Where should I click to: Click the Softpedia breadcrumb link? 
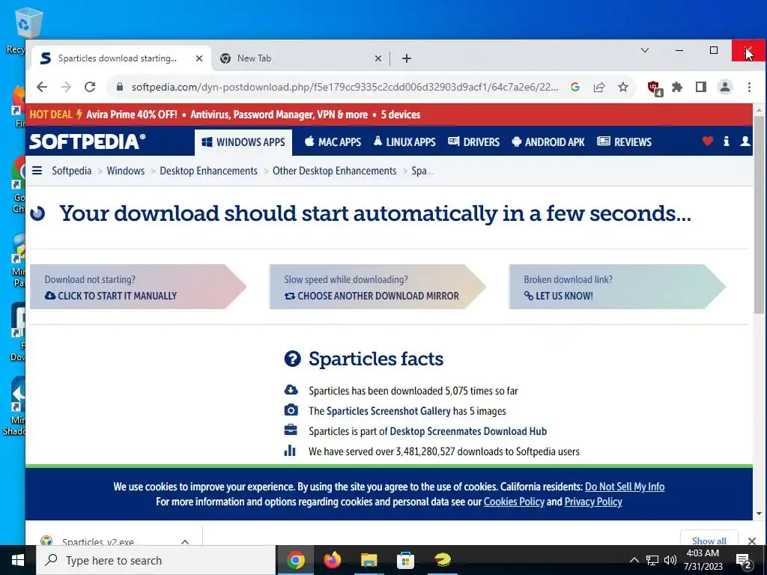71,171
